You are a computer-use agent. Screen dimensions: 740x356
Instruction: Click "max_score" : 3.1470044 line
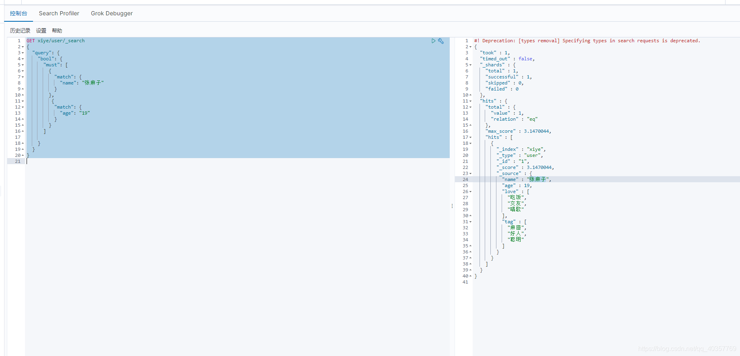click(x=518, y=131)
